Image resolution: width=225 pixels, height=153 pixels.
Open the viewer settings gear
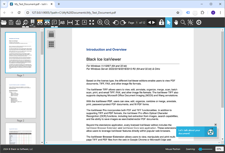pyautogui.click(x=199, y=23)
